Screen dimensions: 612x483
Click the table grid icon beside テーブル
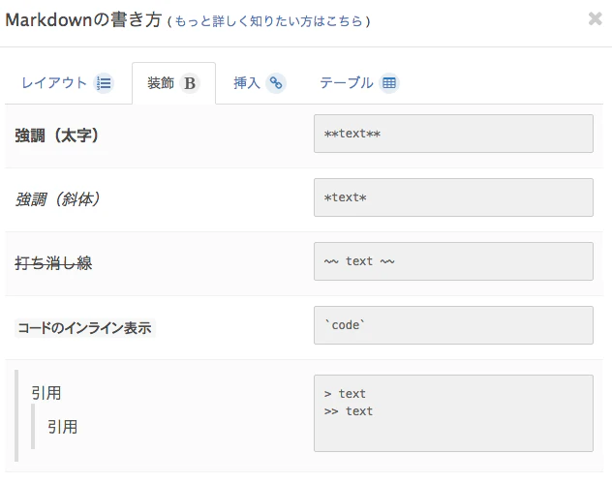point(389,83)
